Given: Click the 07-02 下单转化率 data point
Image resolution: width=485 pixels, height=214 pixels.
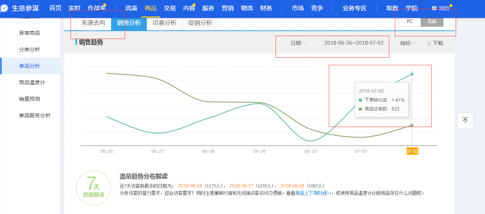Looking at the screenshot, I should tap(412, 74).
